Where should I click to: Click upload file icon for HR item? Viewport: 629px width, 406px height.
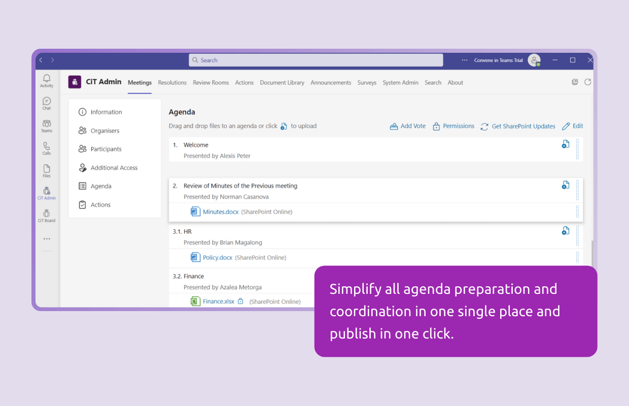click(x=566, y=231)
